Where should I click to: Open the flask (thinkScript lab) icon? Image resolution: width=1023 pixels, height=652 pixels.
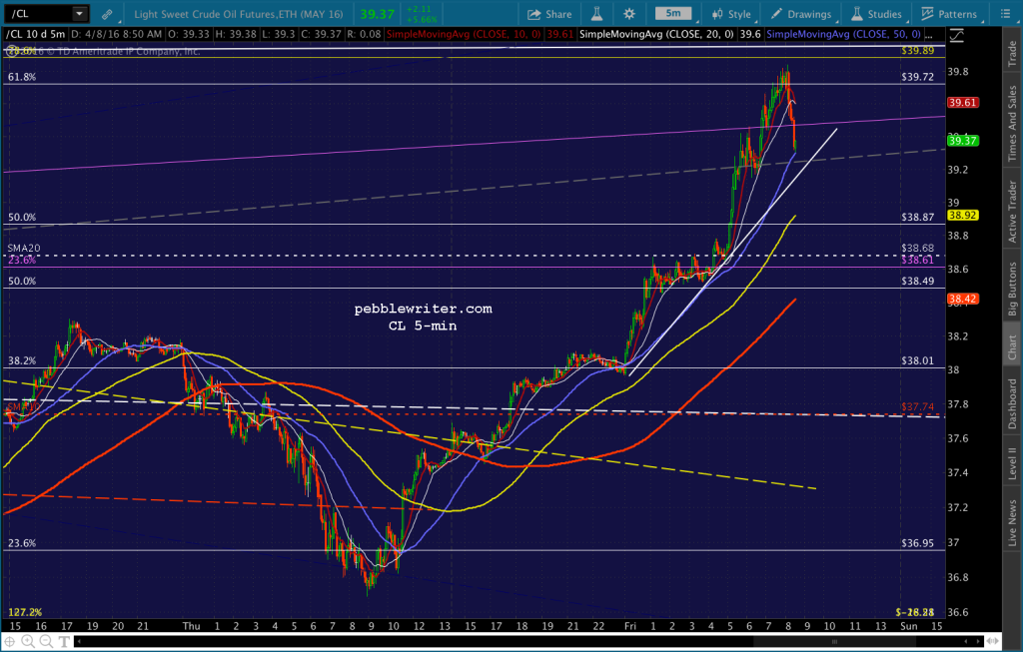pos(597,14)
